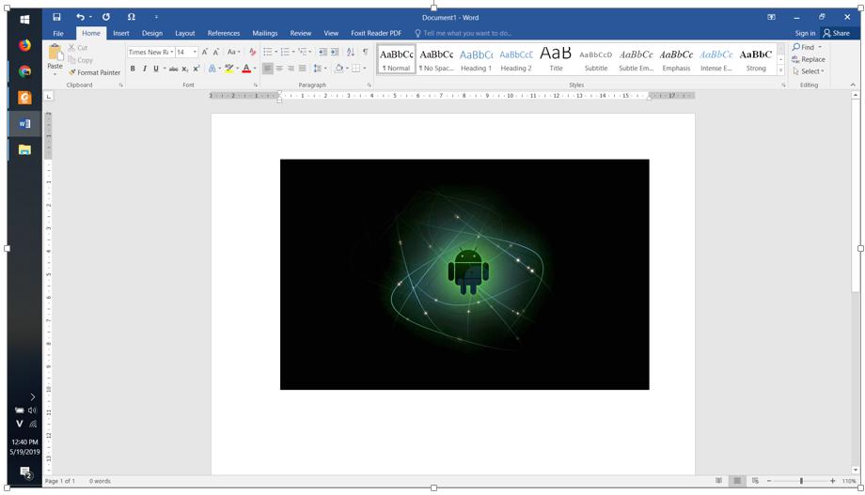Toggle Show/Hide paragraph marks
The width and height of the screenshot is (865, 495).
click(x=365, y=53)
